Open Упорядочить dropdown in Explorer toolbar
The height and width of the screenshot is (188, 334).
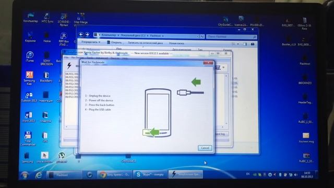(91, 42)
